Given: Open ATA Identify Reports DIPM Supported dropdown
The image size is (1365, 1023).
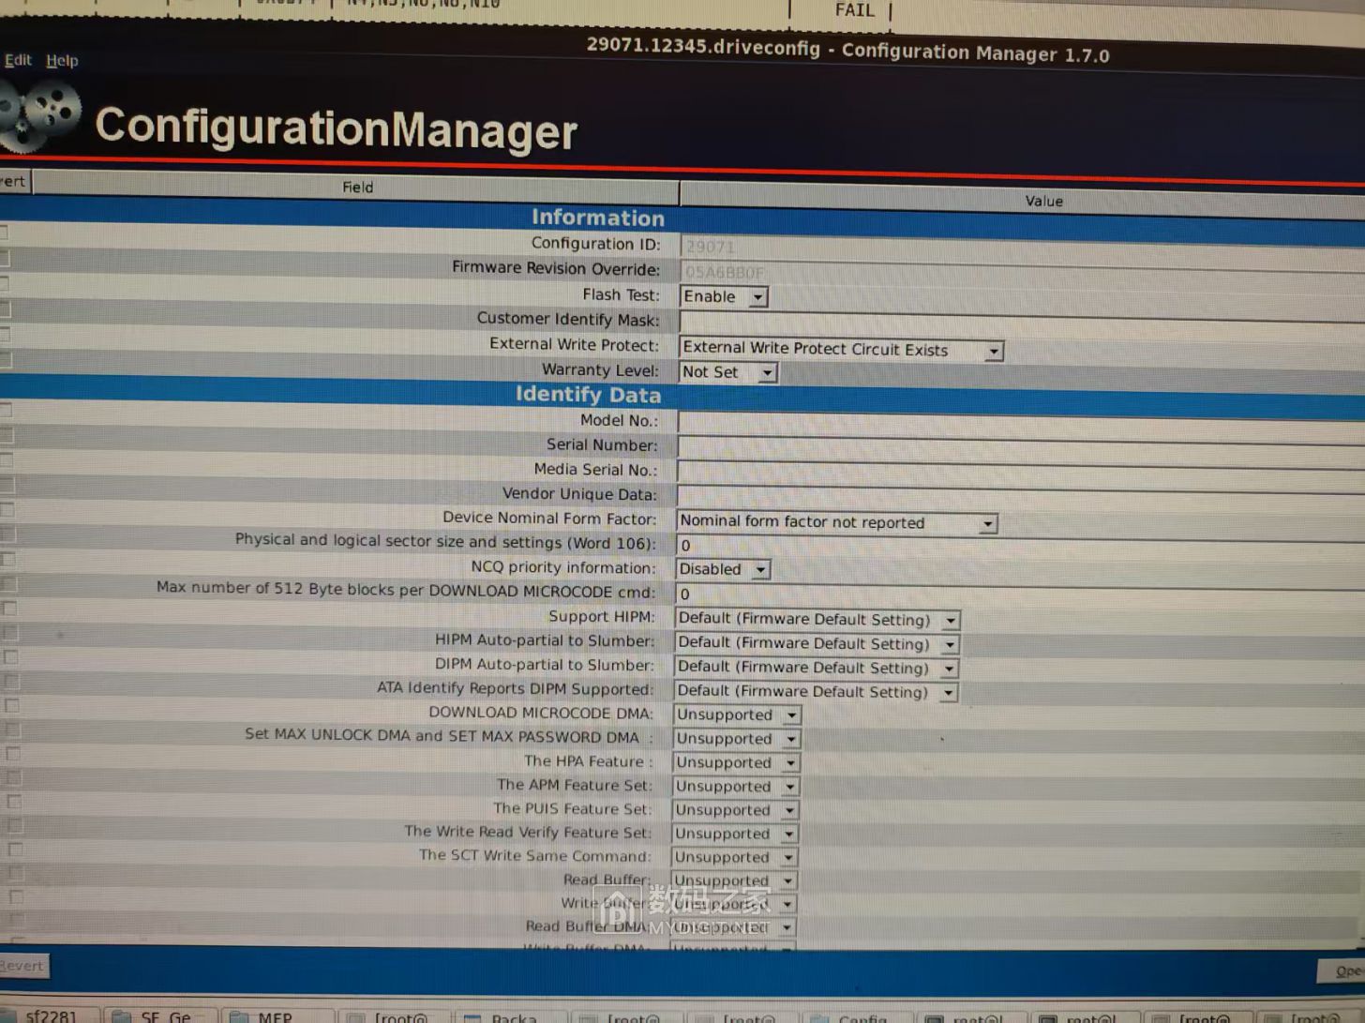Looking at the screenshot, I should 816,692.
